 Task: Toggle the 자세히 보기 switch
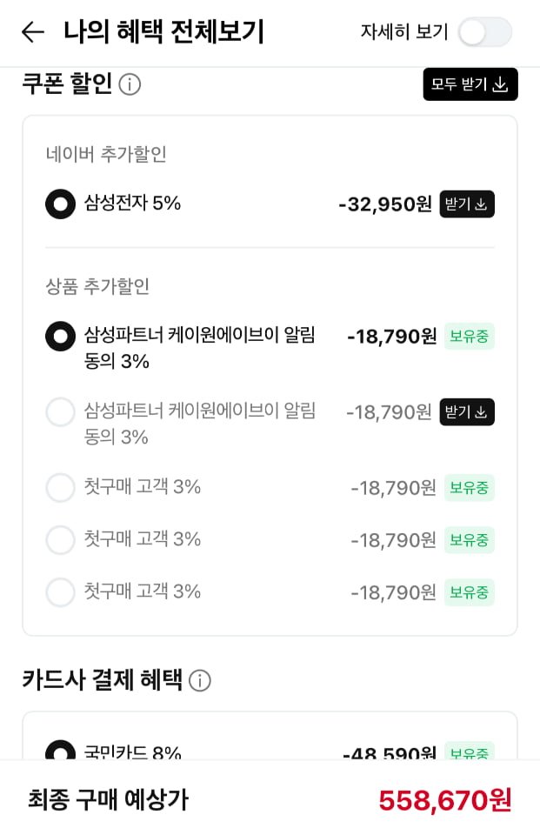(484, 32)
